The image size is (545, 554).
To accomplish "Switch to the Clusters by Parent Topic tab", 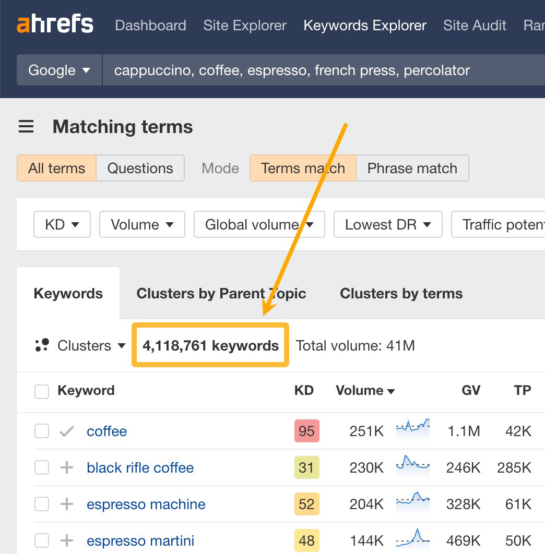I will [x=221, y=293].
